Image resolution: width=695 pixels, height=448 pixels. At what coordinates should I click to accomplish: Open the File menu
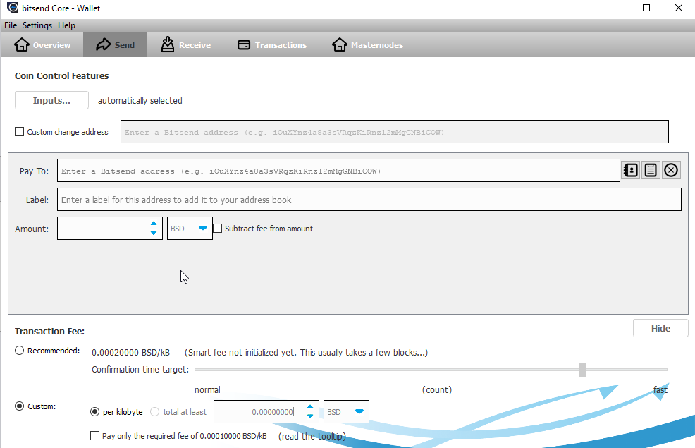pyautogui.click(x=11, y=25)
